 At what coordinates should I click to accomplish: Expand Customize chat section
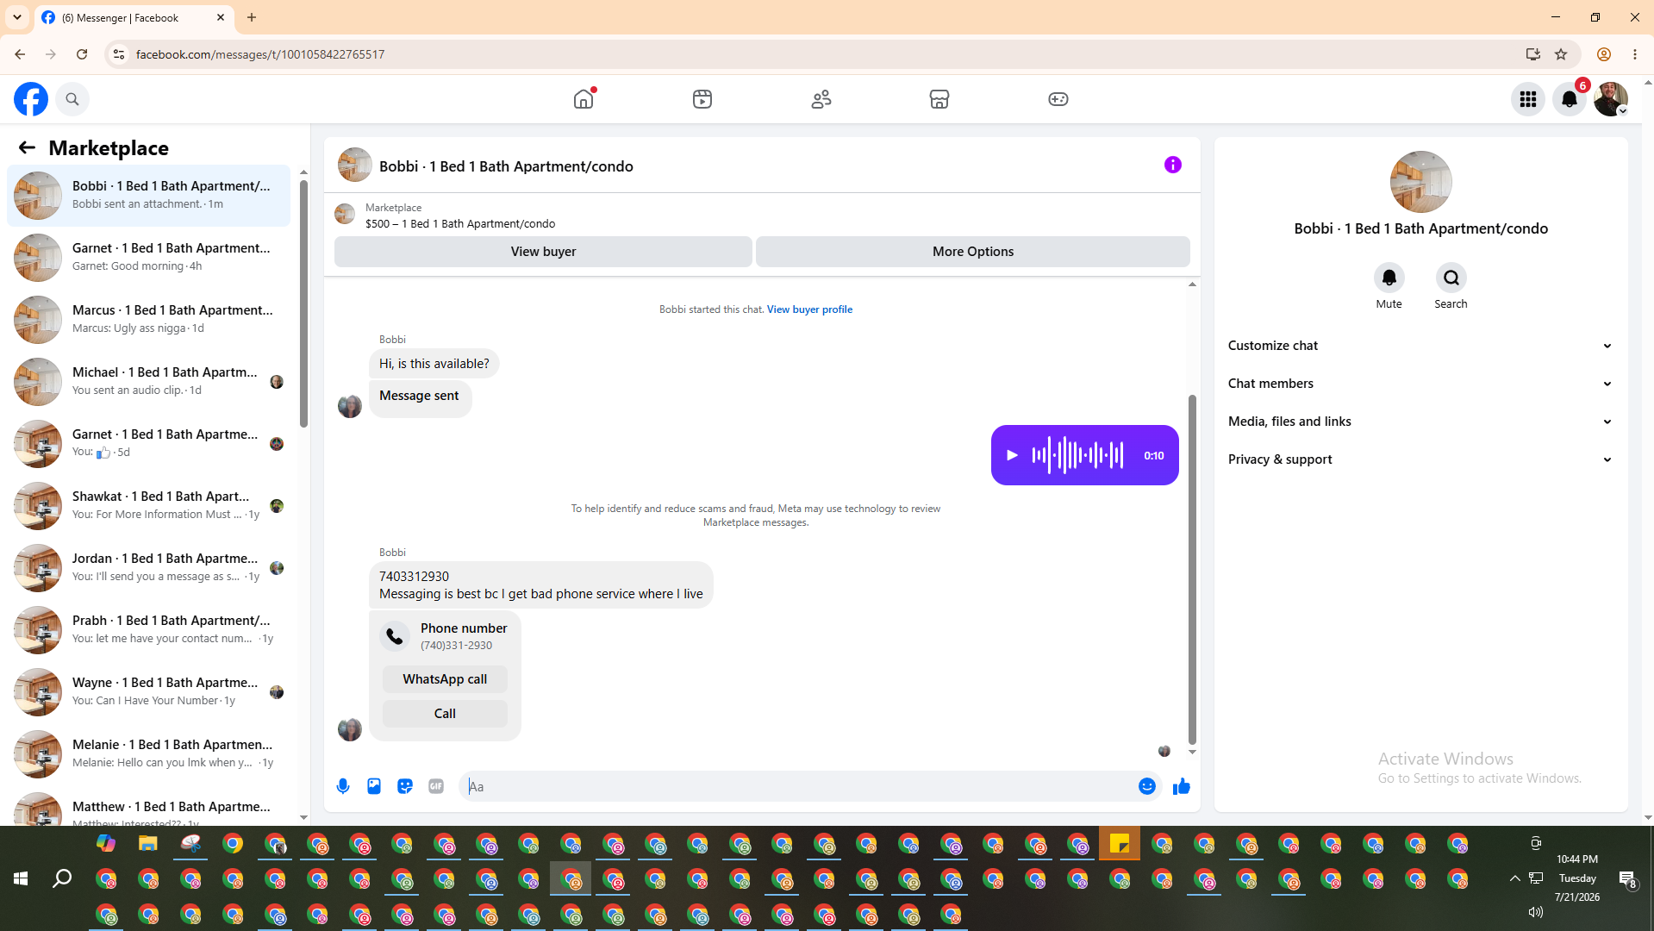click(1420, 346)
